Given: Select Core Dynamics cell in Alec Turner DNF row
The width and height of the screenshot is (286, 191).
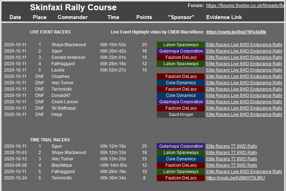Looking at the screenshot, I should click(x=181, y=83).
